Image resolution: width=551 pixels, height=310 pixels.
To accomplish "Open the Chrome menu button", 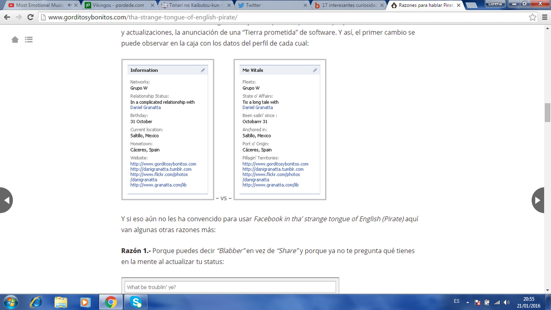I will point(544,17).
